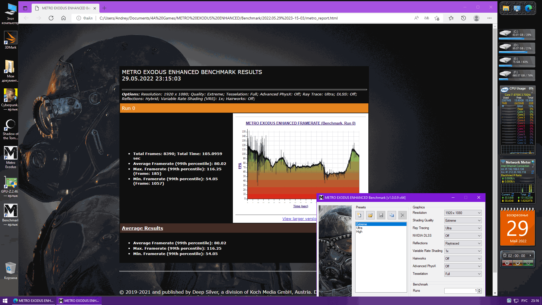The height and width of the screenshot is (305, 542).
Task: Open the Resolution dropdown
Action: coord(463,213)
